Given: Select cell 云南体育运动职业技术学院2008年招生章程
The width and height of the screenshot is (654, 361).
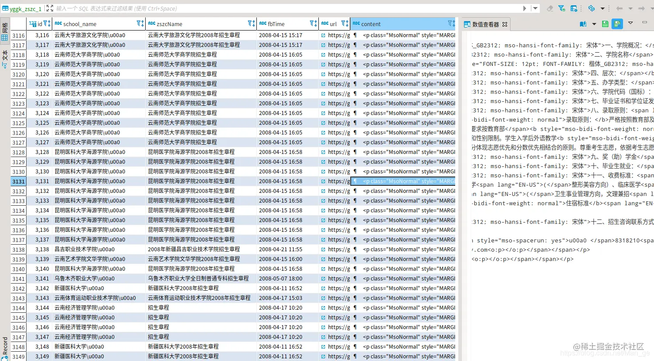Looking at the screenshot, I should tap(201, 298).
